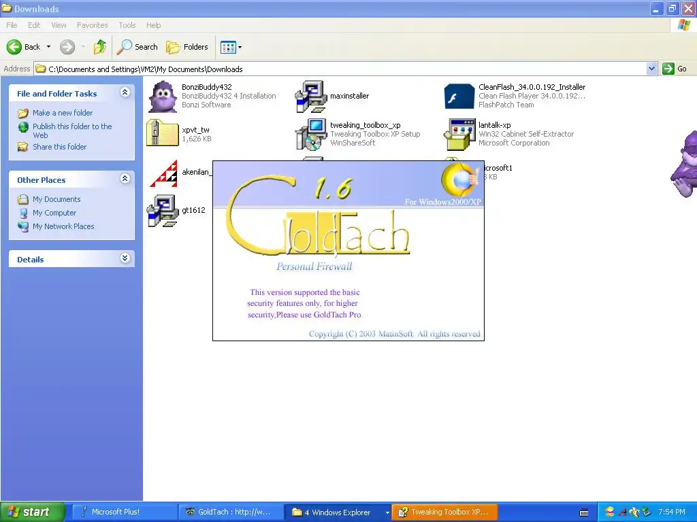Open the Search pane
Viewport: 697px width, 522px height.
pos(137,47)
